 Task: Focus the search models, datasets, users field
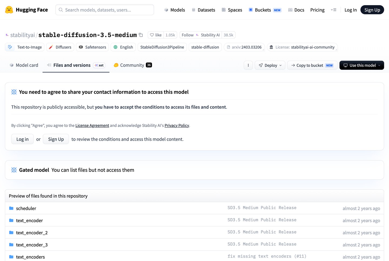(x=105, y=10)
